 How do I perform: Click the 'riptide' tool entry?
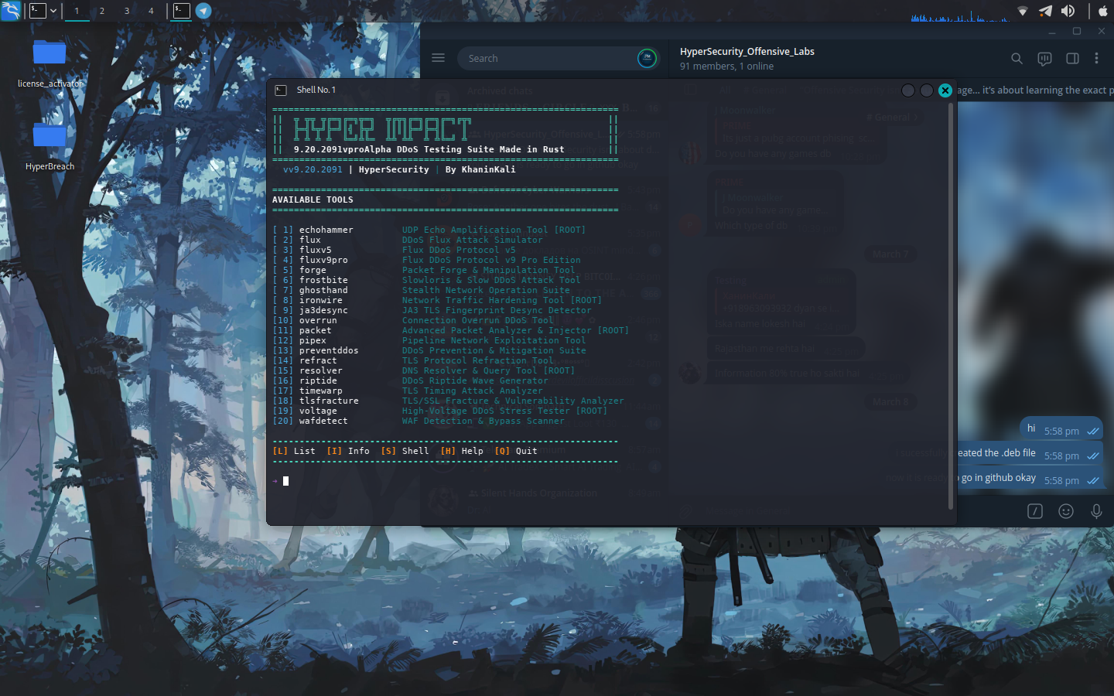[x=318, y=381]
